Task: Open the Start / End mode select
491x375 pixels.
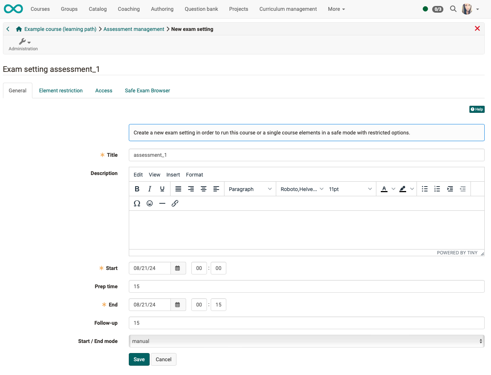Action: [x=306, y=341]
